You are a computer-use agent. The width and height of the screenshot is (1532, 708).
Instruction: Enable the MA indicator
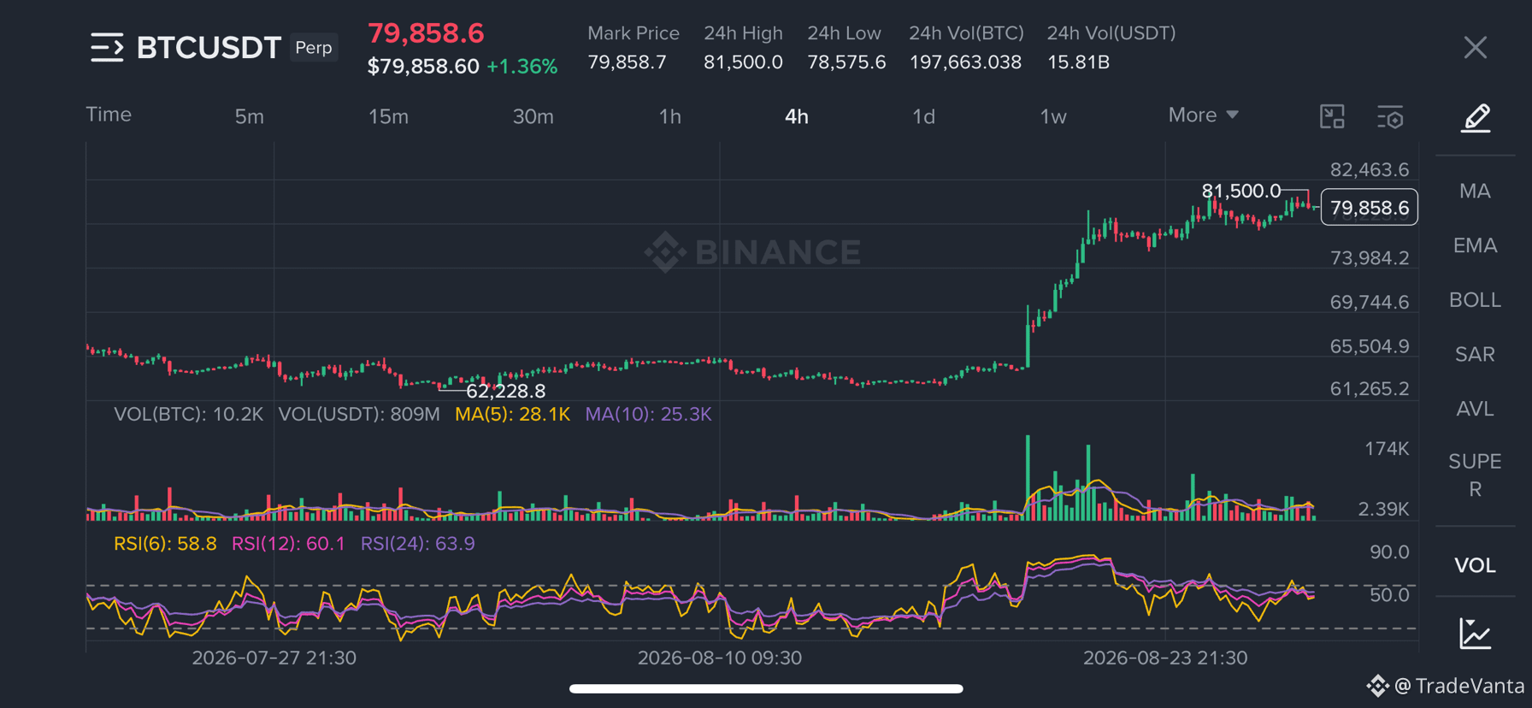pos(1475,191)
